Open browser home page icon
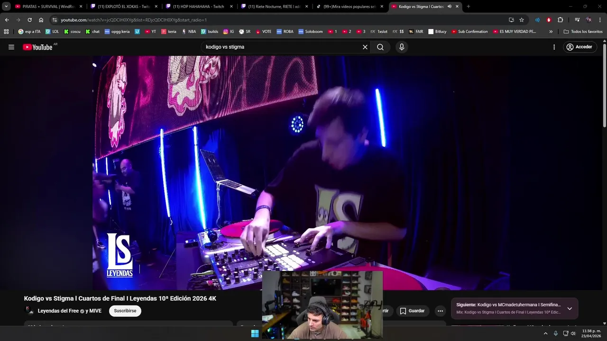 click(41, 20)
